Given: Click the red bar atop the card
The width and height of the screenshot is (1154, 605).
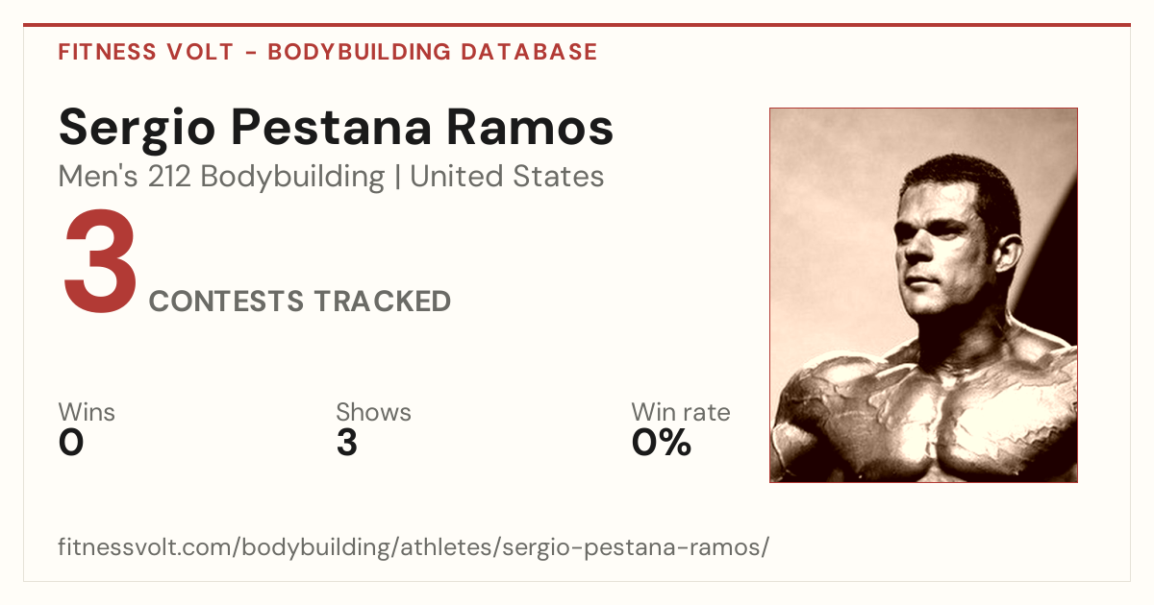Looking at the screenshot, I should 577,25.
